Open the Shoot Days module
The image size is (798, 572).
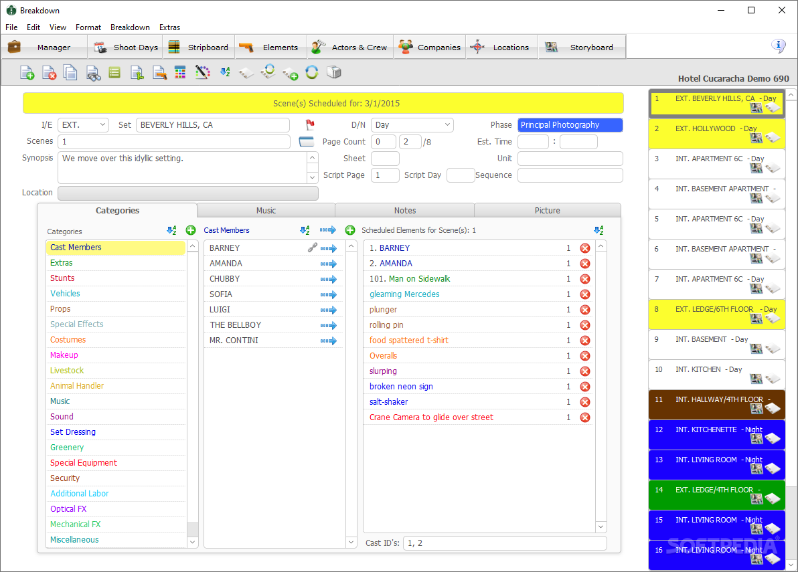(127, 47)
